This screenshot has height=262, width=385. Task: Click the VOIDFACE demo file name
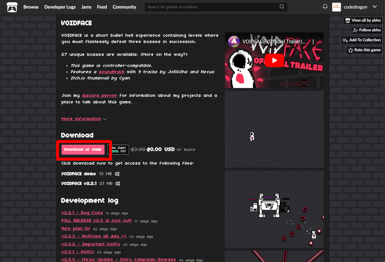(79, 174)
